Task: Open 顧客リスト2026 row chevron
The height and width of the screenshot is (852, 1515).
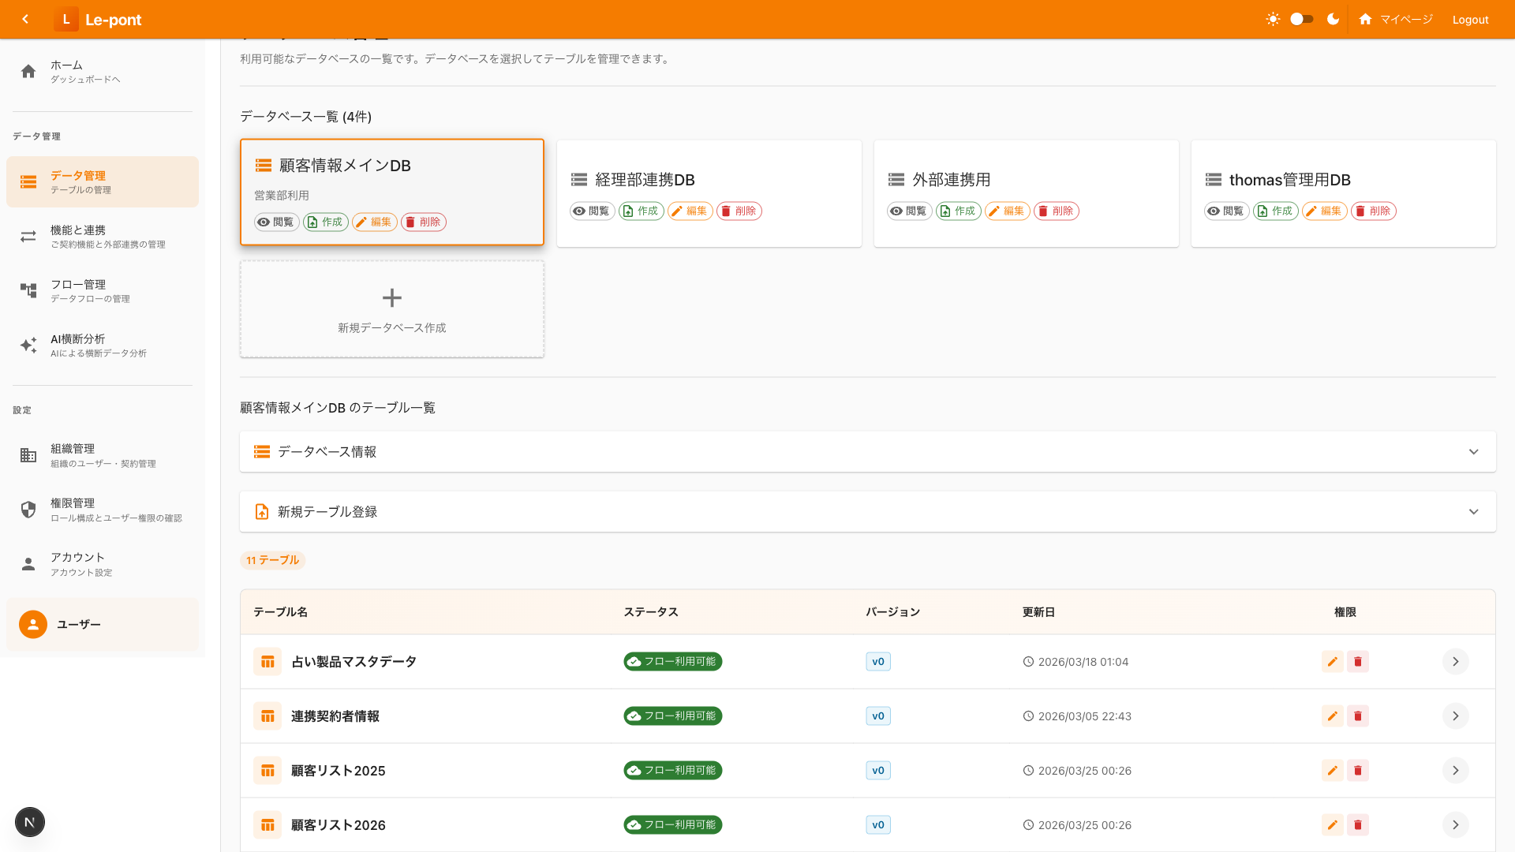Action: [1455, 825]
